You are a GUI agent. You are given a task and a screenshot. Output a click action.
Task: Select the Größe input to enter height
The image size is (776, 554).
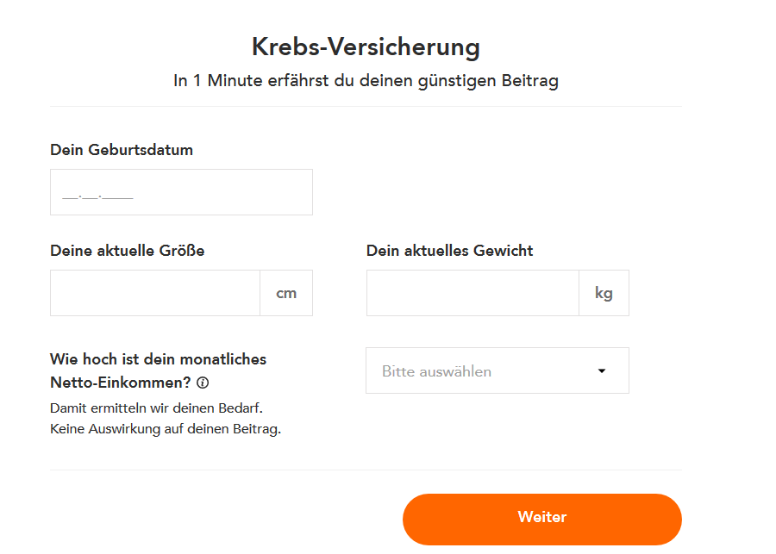[x=153, y=292]
